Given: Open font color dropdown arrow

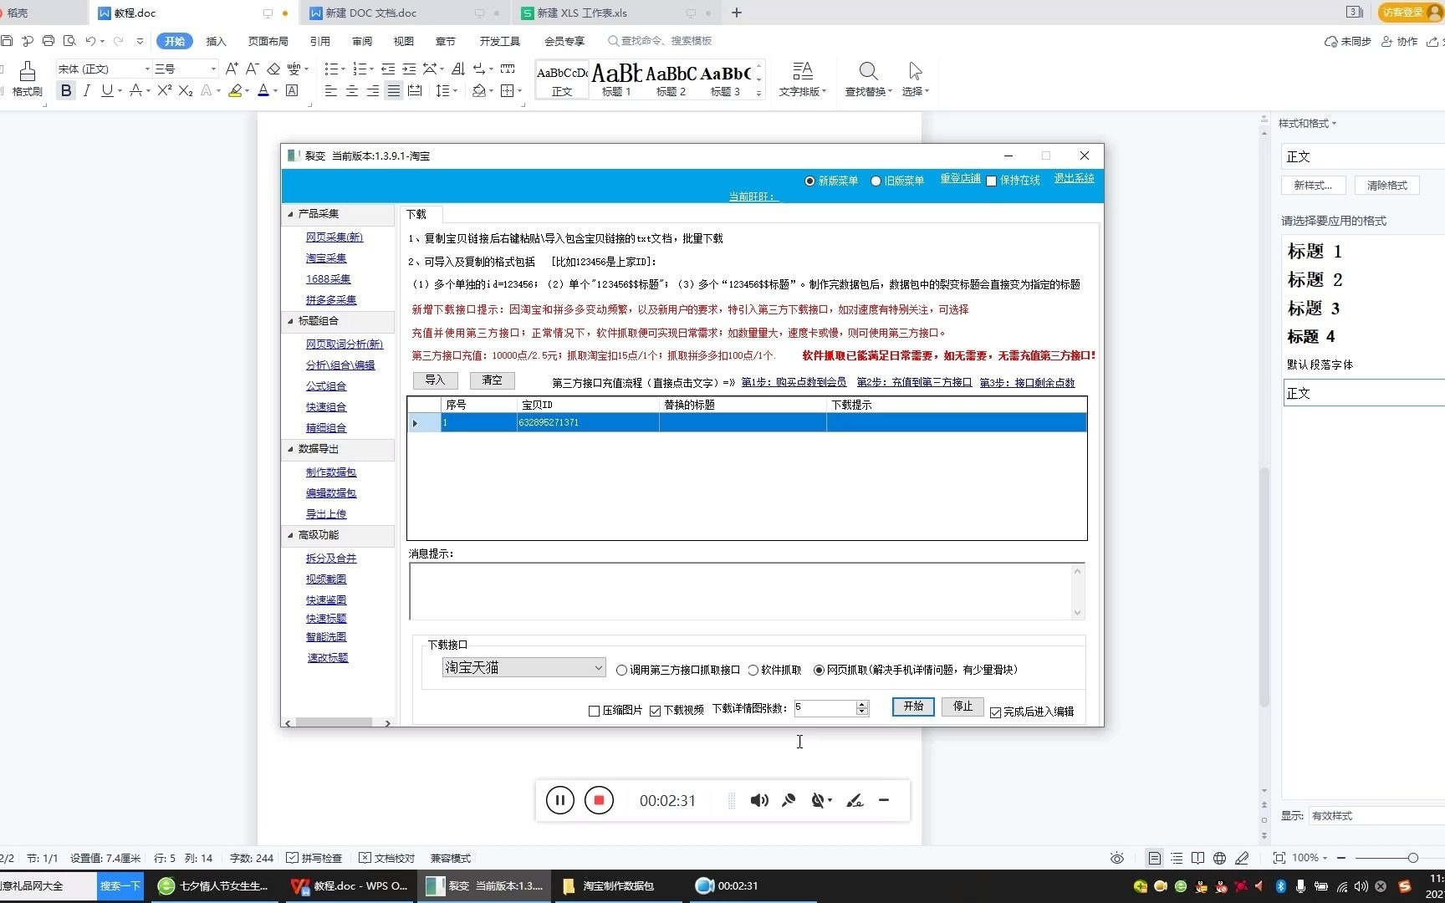Looking at the screenshot, I should point(275,90).
